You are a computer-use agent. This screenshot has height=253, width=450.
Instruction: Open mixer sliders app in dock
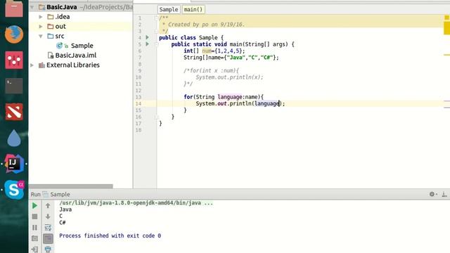coord(14,60)
